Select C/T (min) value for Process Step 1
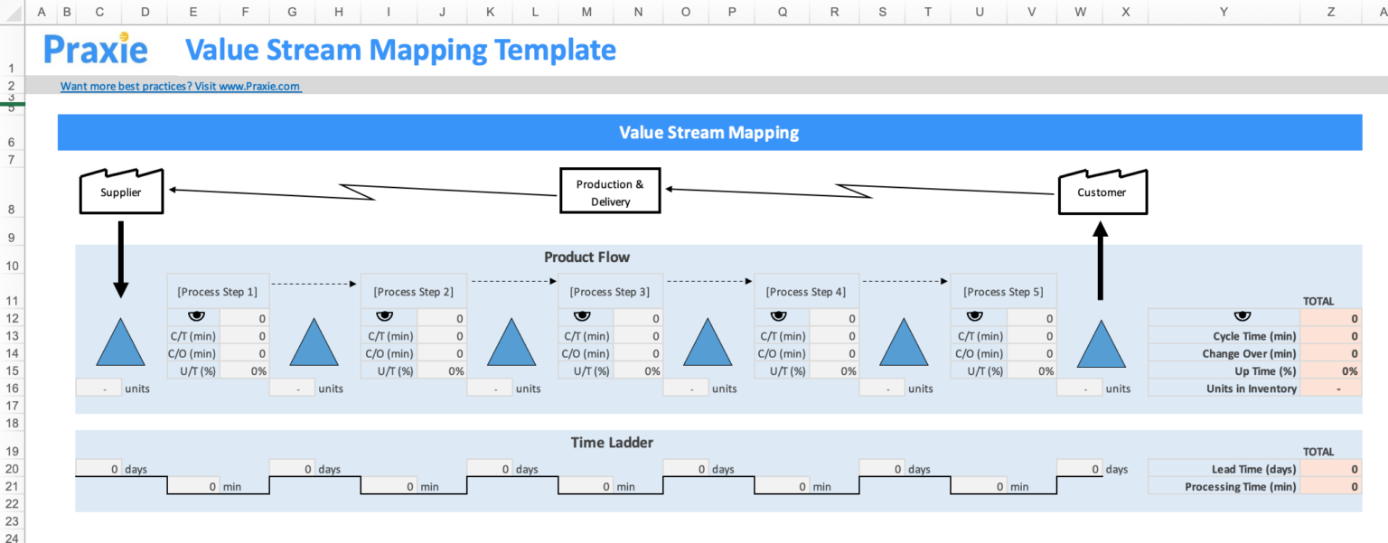The width and height of the screenshot is (1388, 543). [244, 336]
